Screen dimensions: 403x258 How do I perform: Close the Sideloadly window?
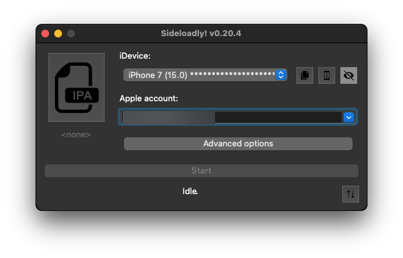pyautogui.click(x=45, y=34)
